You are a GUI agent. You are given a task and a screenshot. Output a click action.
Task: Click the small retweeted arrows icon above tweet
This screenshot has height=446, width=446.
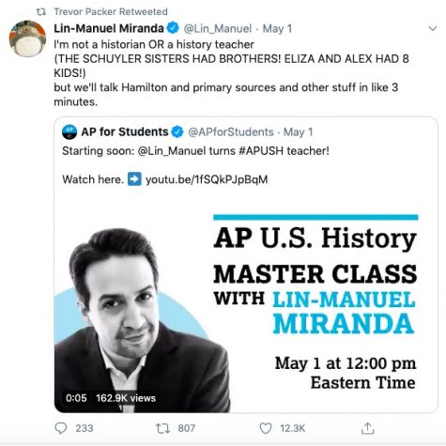(41, 12)
